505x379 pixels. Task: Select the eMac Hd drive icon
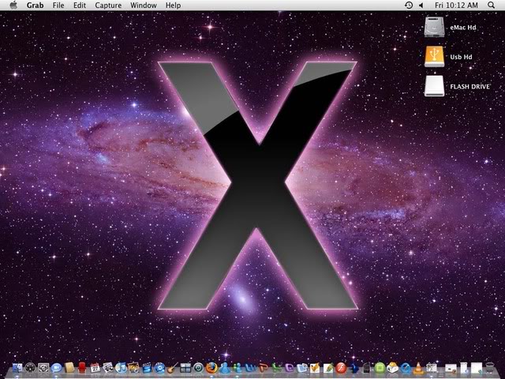pyautogui.click(x=434, y=27)
